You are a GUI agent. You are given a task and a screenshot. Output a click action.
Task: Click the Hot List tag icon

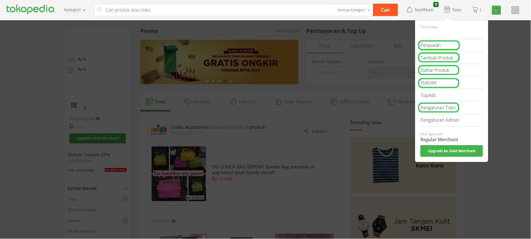[233, 102]
